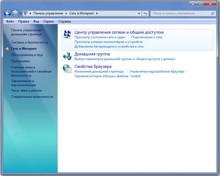Click the Свойства браузера icon
Image resolution: width=220 pixels, height=176 pixels.
[x=67, y=69]
